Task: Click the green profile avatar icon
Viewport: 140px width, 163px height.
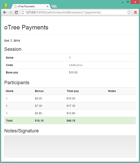Action: 6,6
